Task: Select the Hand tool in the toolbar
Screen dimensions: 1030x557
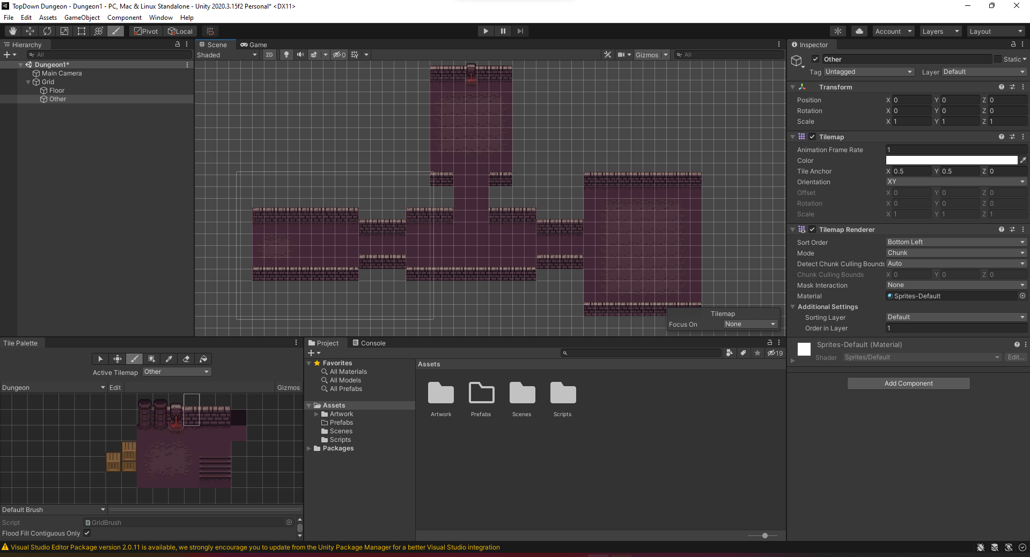Action: pyautogui.click(x=13, y=31)
